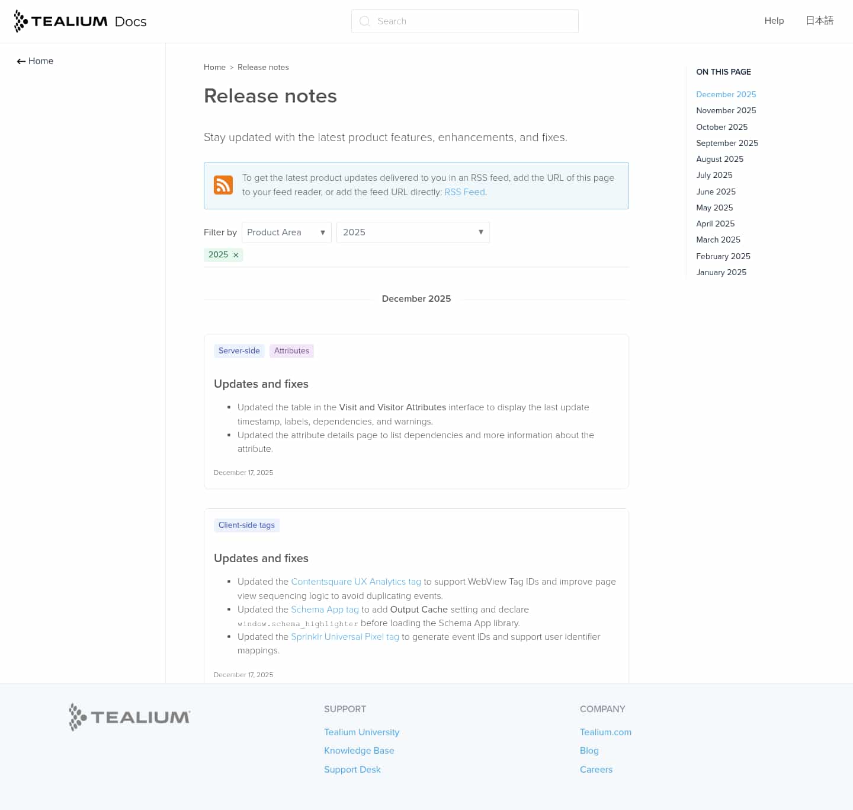The width and height of the screenshot is (853, 810).
Task: Click the search magnifier icon
Action: pyautogui.click(x=364, y=21)
